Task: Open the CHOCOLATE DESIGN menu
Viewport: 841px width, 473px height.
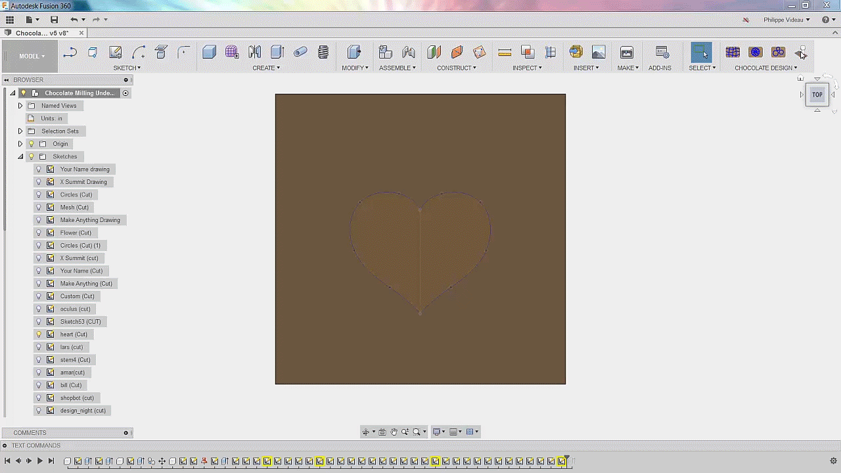Action: tap(765, 68)
